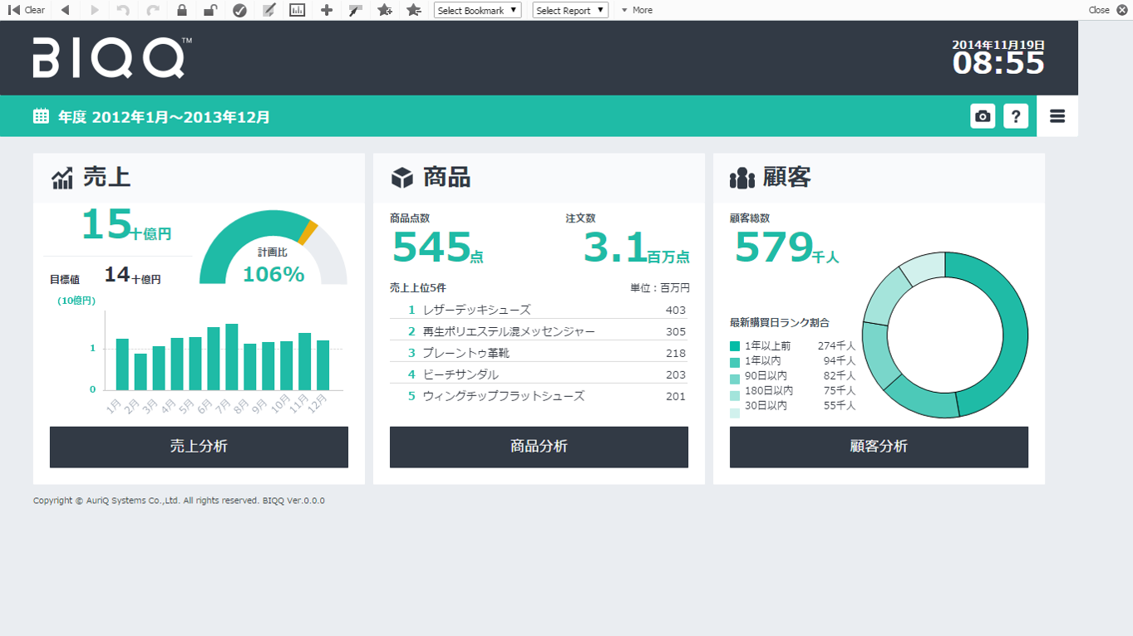The image size is (1133, 636).
Task: Select row プレーントゥ革靴
Action: (539, 353)
